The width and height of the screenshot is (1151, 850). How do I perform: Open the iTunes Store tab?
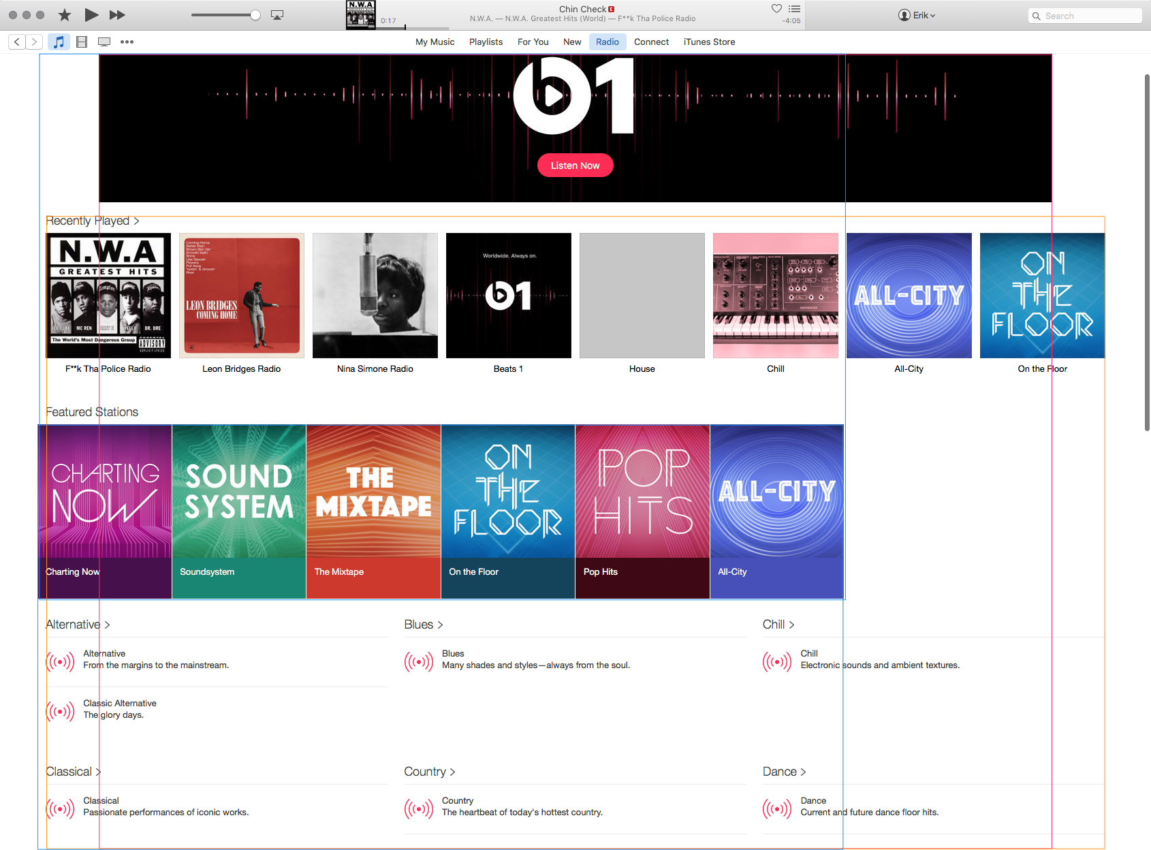click(709, 42)
